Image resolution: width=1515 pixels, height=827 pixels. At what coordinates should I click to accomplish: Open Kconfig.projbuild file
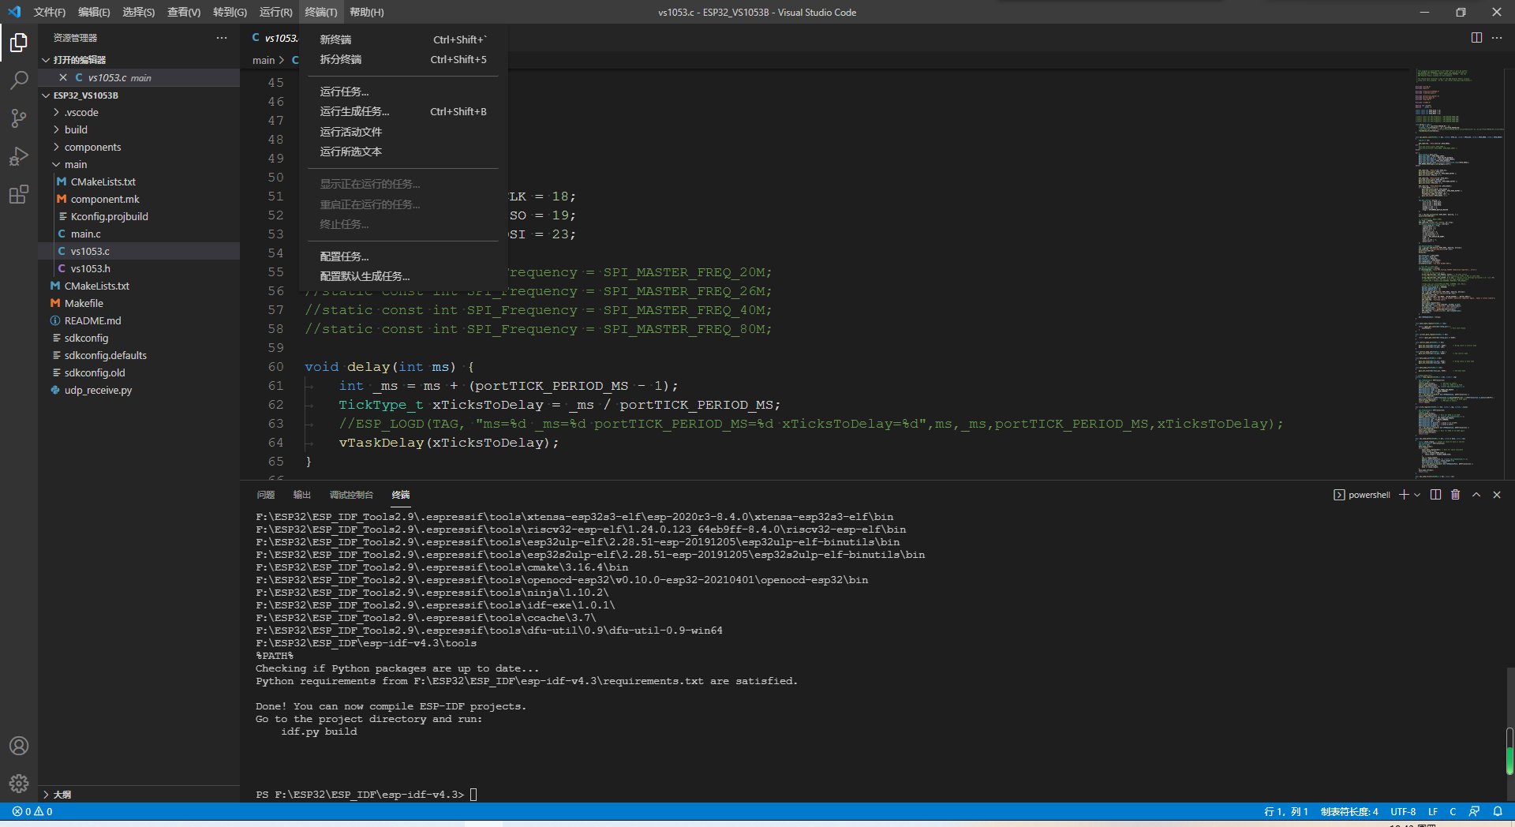tap(139, 216)
